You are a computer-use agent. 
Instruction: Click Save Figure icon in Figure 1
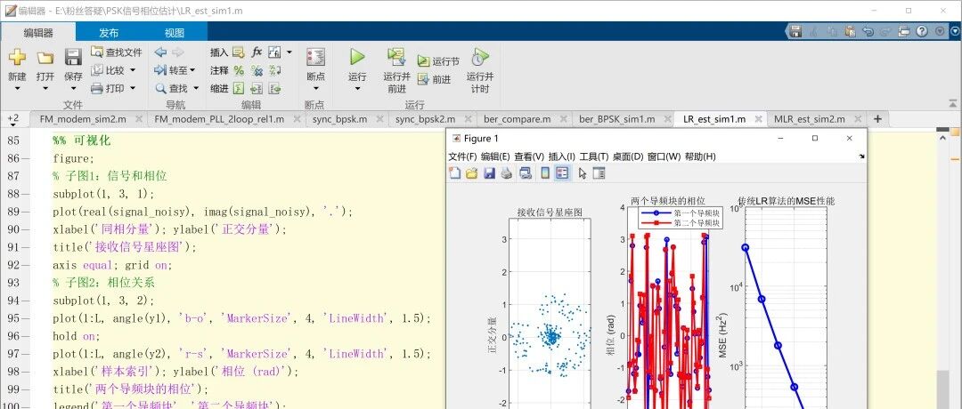pyautogui.click(x=489, y=173)
